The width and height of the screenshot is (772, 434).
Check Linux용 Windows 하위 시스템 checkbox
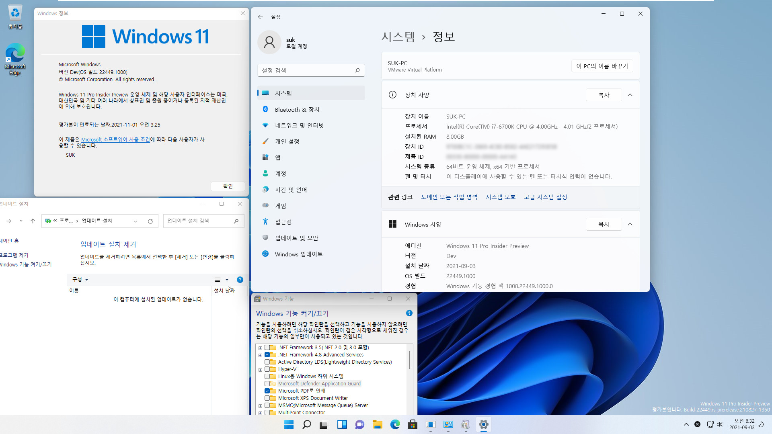267,377
